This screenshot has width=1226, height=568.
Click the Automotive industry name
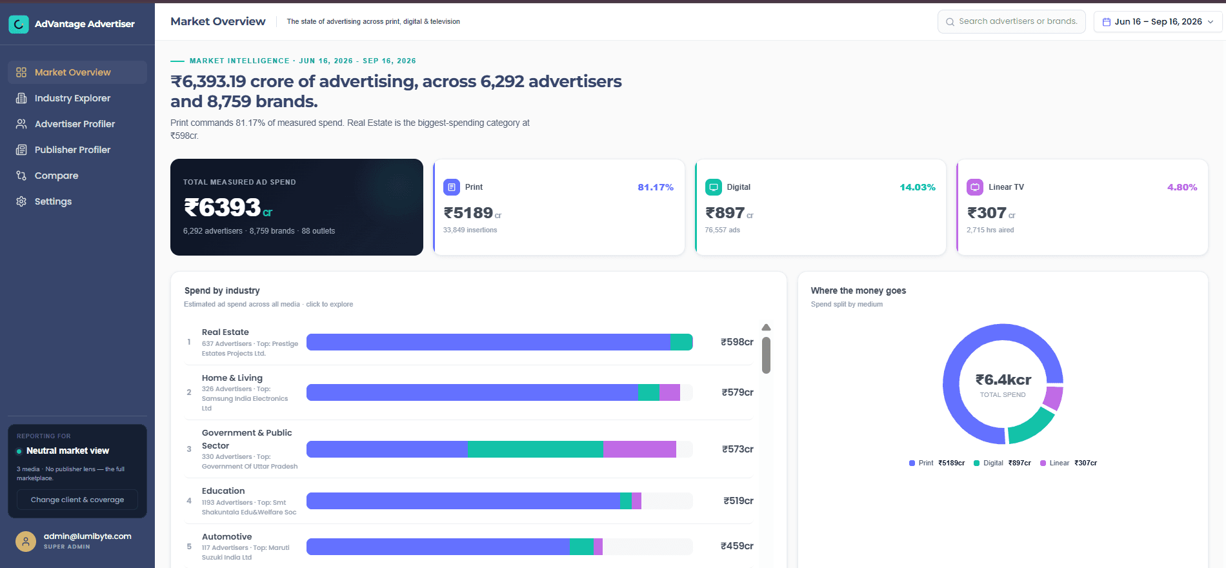[226, 537]
